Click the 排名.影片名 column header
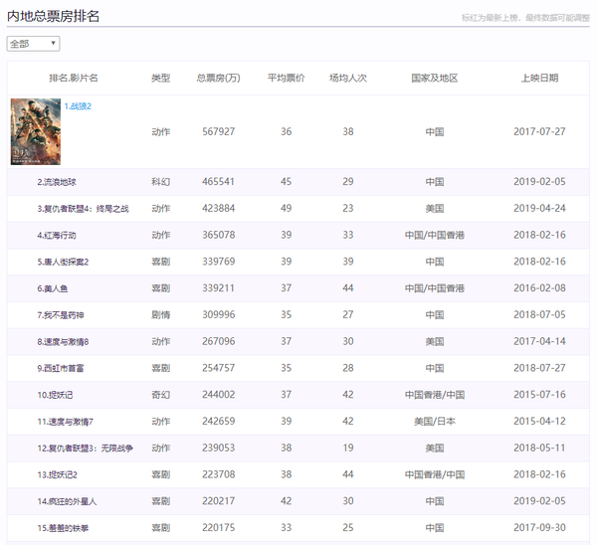This screenshot has width=597, height=545. pos(74,78)
